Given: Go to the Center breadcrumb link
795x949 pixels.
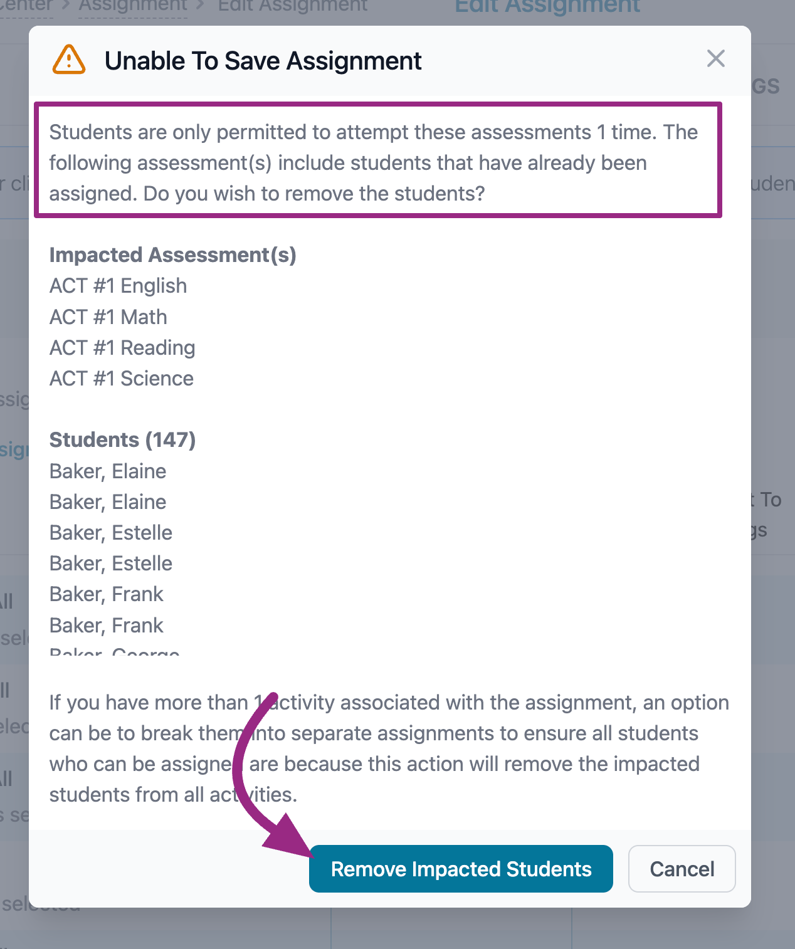Looking at the screenshot, I should [26, 7].
